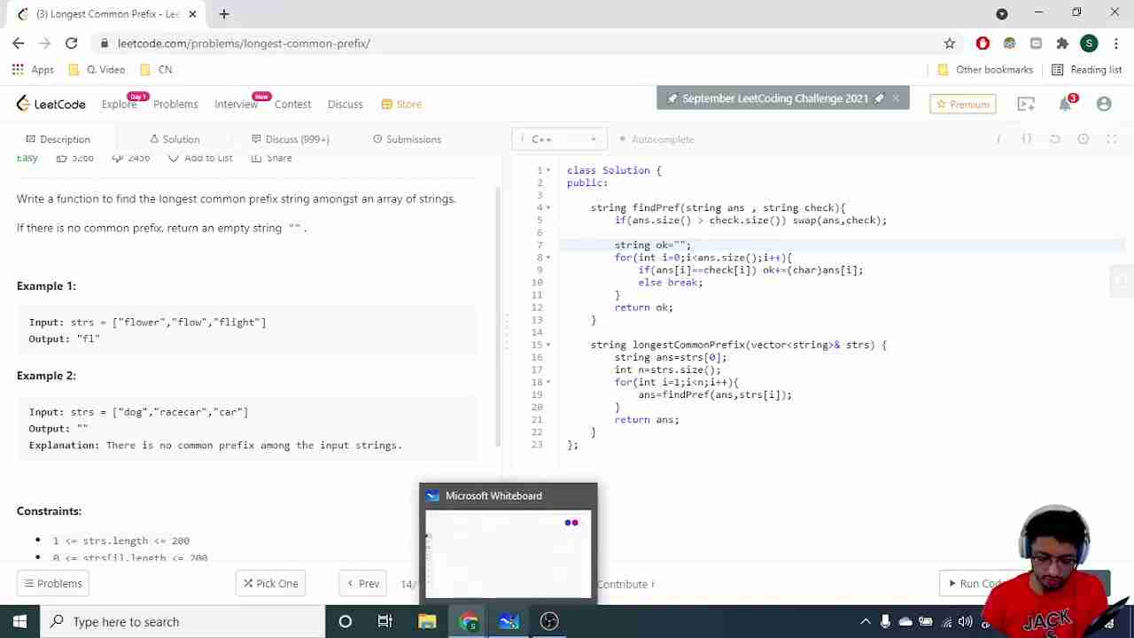Enter fullscreen mode in code editor
The width and height of the screenshot is (1134, 638).
coord(1111,139)
